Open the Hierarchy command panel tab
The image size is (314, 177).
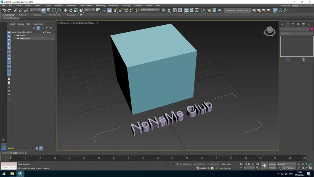(293, 24)
